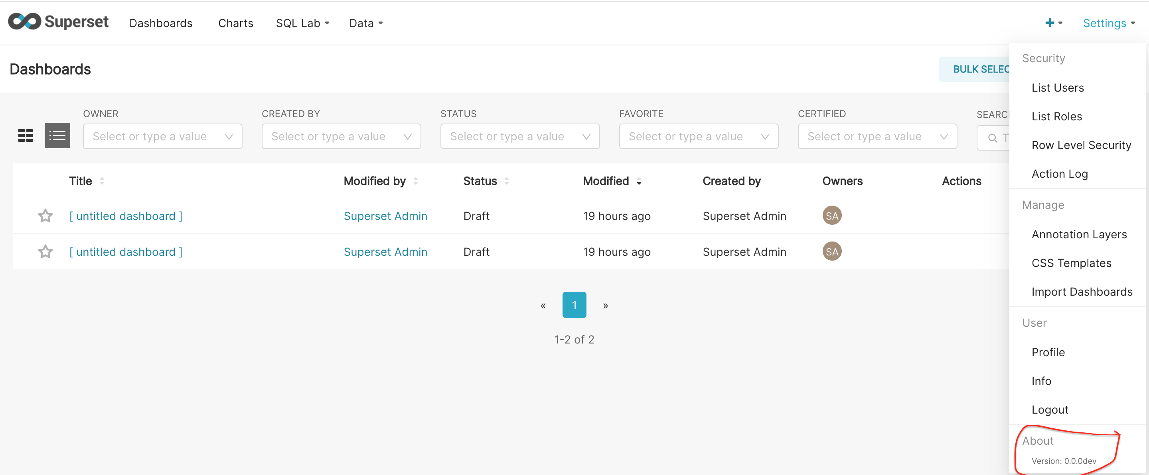Click the sort icon beside Modified by column
This screenshot has width=1149, height=475.
[x=416, y=181]
